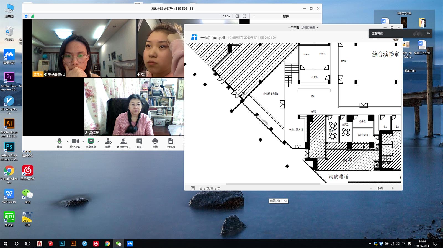Zoom out PDF with minus button
The width and height of the screenshot is (443, 248).
371,188
